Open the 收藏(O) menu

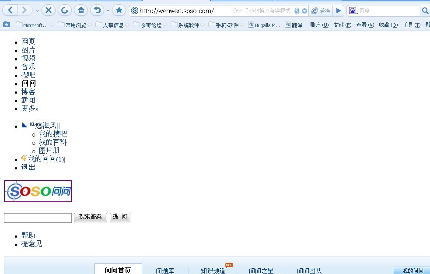click(388, 25)
